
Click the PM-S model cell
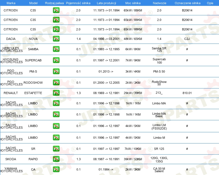click(x=33, y=71)
